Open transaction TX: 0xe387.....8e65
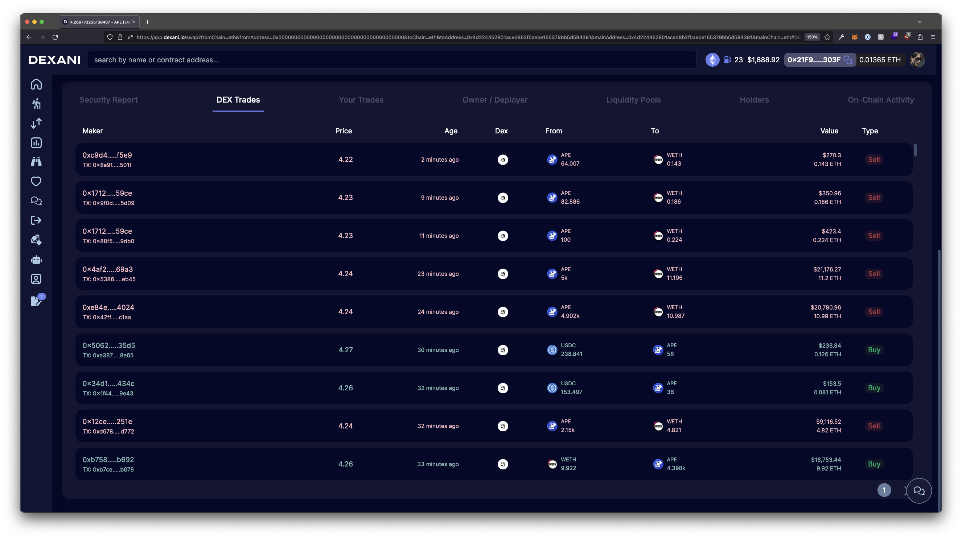Screen dimensions: 962x539 108,355
